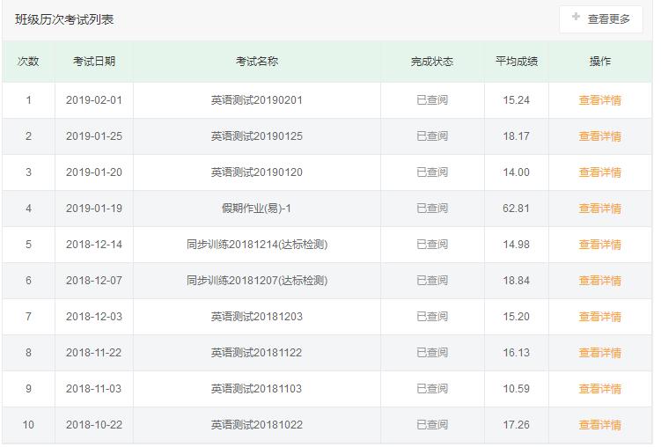Click the 次数 column header
This screenshot has width=661, height=447.
pos(28,62)
